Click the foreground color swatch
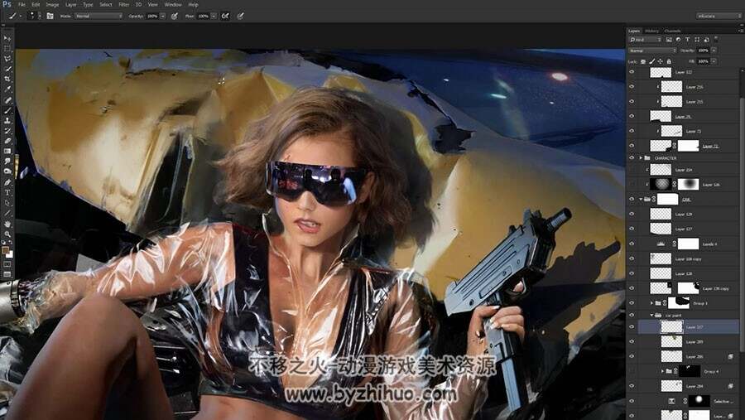This screenshot has width=745, height=420. tap(5, 250)
